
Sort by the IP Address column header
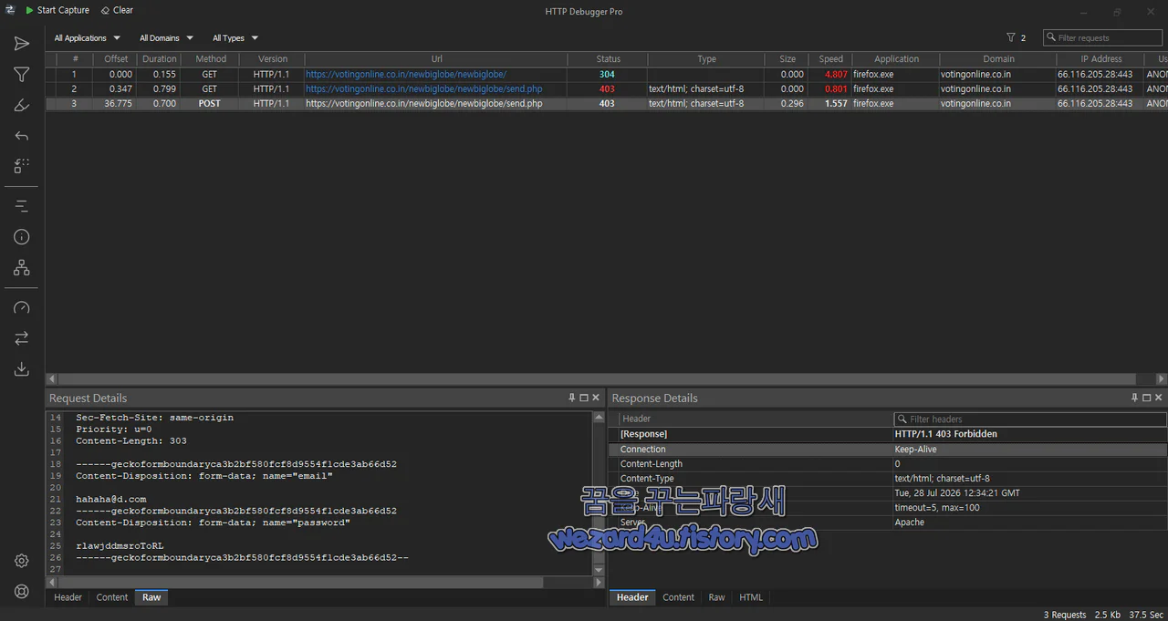1101,59
